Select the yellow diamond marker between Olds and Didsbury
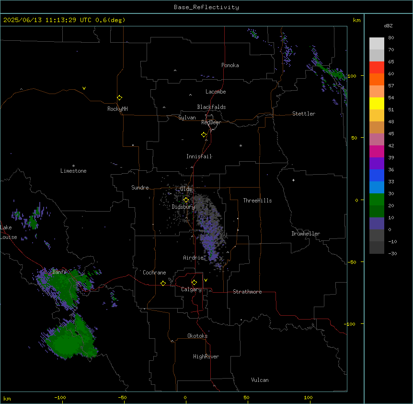This screenshot has width=413, height=404. [x=186, y=200]
